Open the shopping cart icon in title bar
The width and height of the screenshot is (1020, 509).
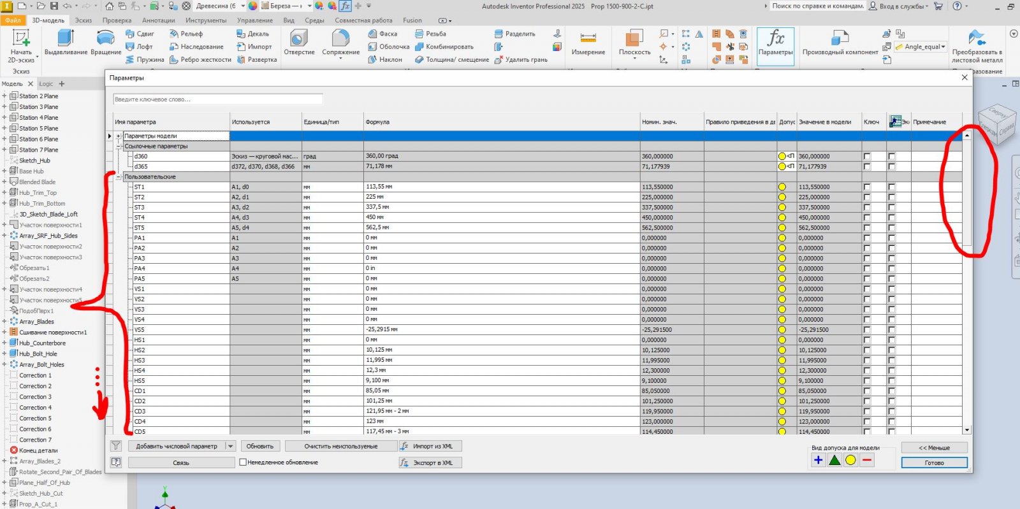pos(938,6)
